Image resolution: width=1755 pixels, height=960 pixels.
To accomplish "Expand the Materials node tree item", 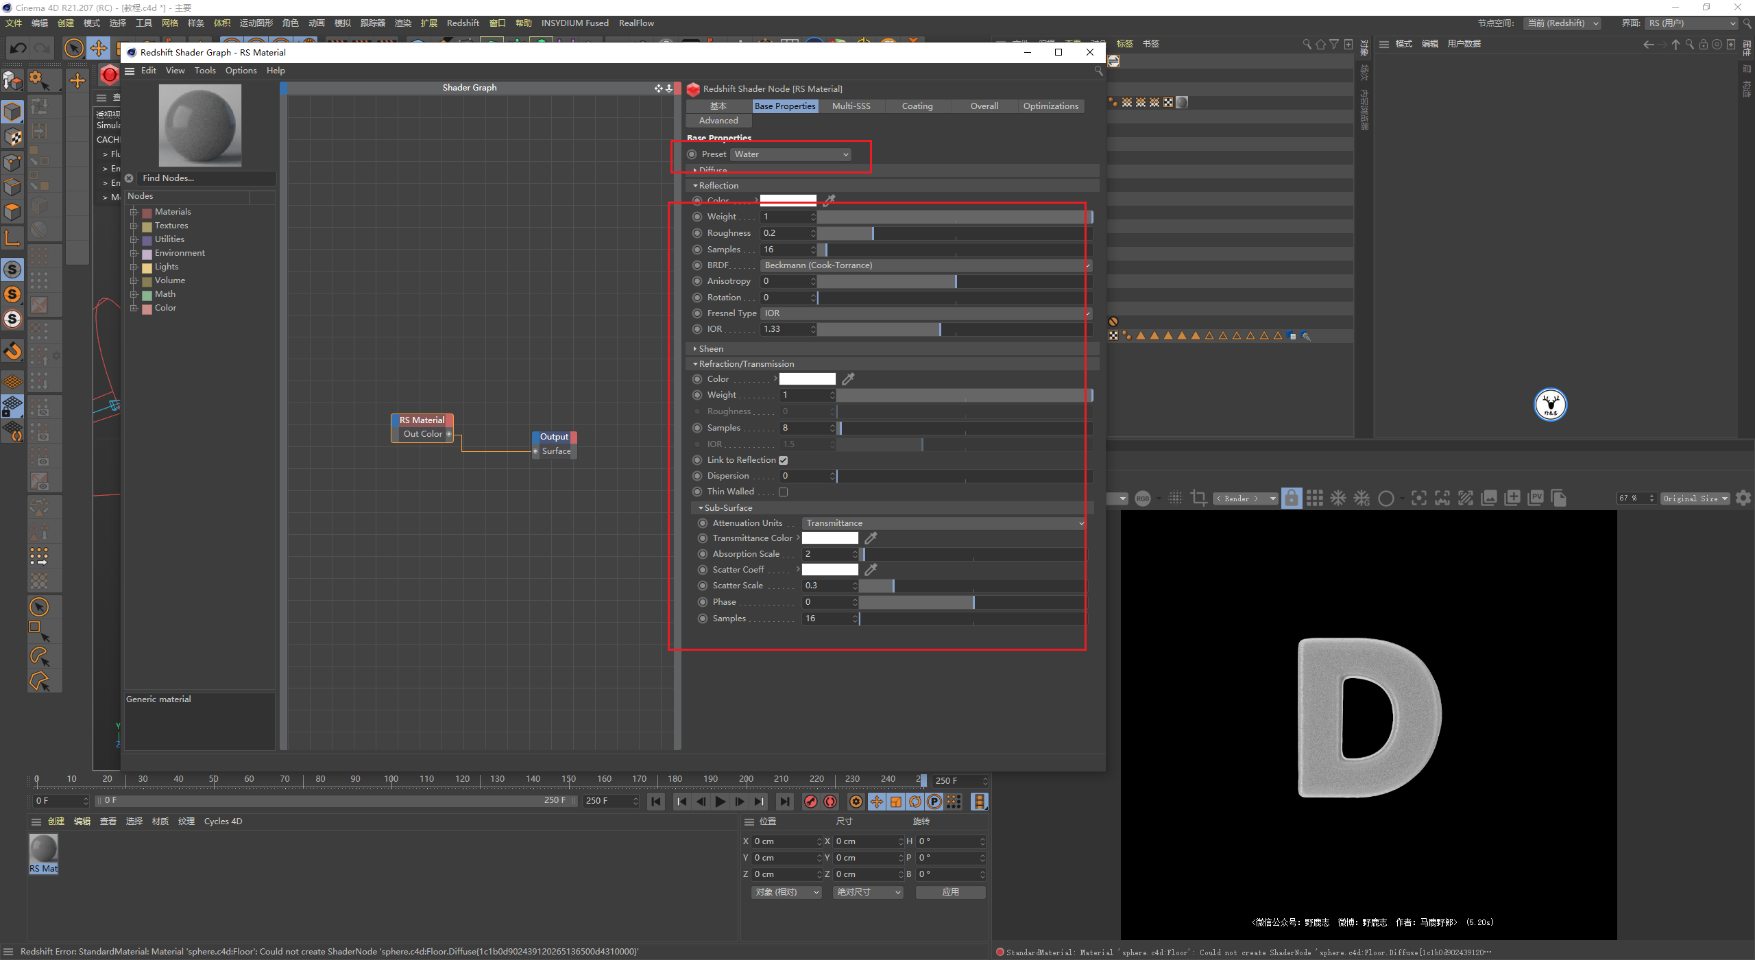I will tap(134, 212).
